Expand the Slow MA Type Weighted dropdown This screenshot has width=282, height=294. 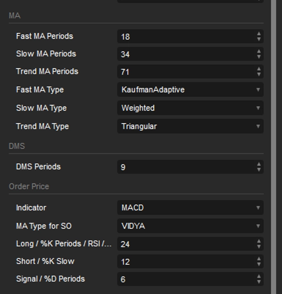point(190,108)
